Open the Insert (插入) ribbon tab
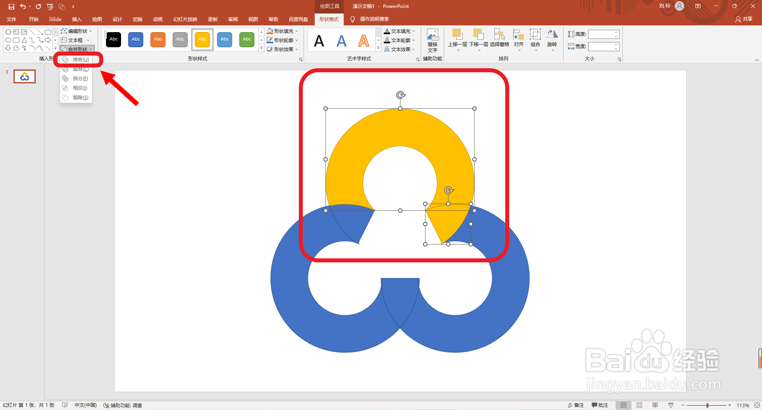Screen dimensions: 762x410 77,19
